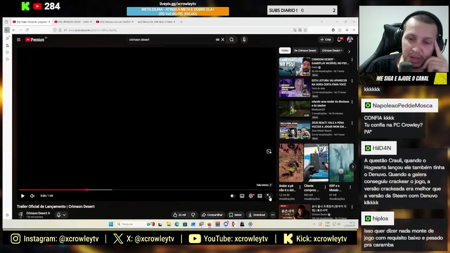
Task: Click the Download button
Action: point(257,215)
